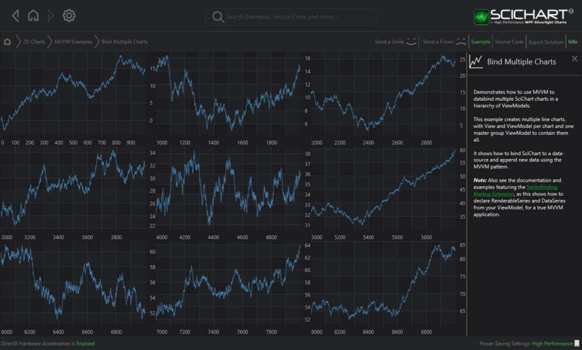Go back with the back arrow icon
The width and height of the screenshot is (582, 350).
click(x=15, y=15)
